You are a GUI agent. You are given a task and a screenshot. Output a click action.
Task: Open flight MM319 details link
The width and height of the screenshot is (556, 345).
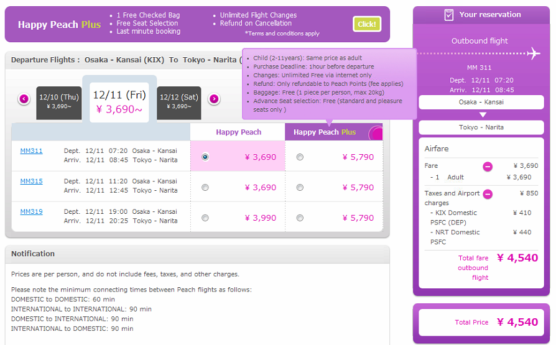[31, 212]
